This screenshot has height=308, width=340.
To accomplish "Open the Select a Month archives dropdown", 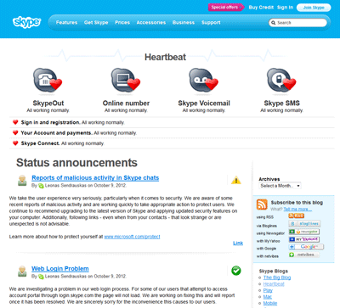I will [280, 186].
